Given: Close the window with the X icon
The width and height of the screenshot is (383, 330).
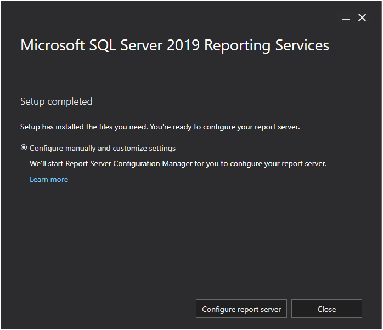Looking at the screenshot, I should click(362, 18).
